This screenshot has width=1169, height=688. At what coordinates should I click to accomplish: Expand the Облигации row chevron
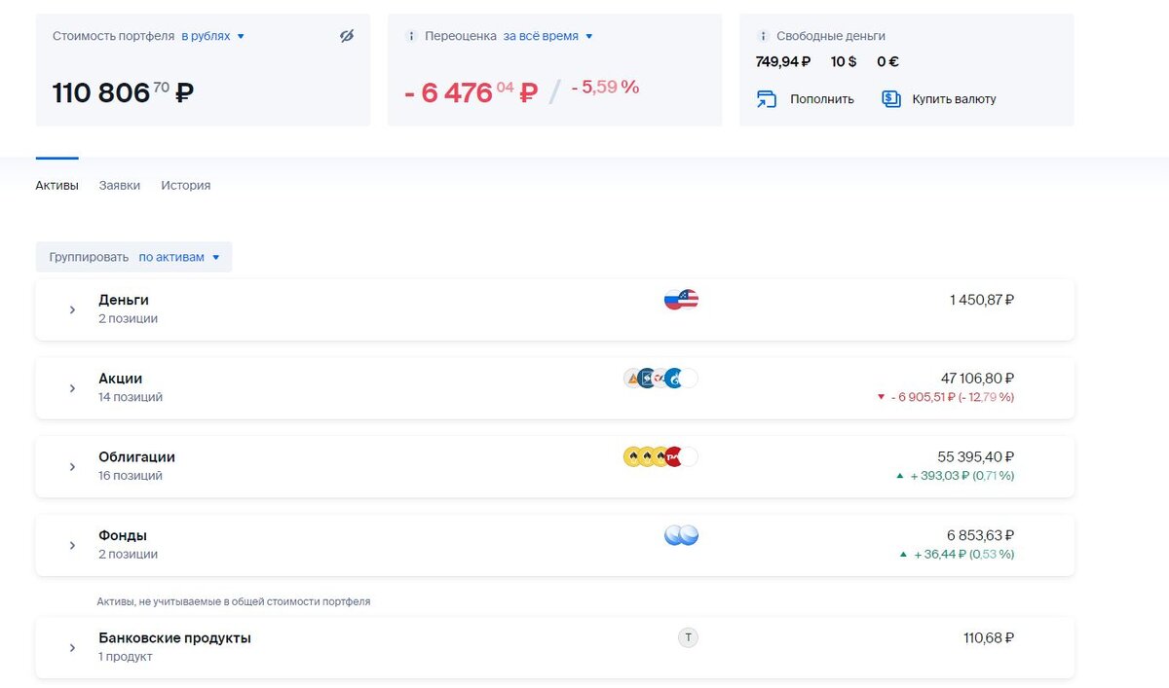coord(72,467)
